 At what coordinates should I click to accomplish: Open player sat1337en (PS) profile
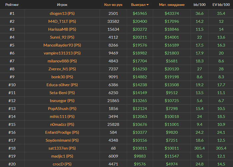(x=62, y=148)
